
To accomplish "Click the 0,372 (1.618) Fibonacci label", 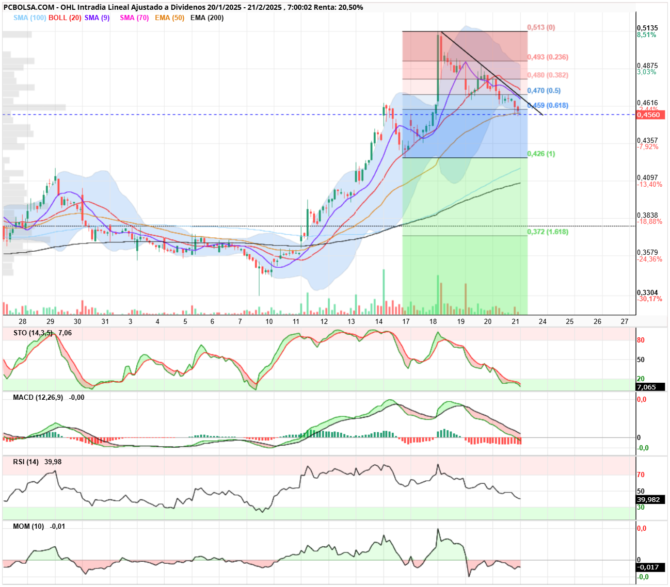I will tap(548, 232).
